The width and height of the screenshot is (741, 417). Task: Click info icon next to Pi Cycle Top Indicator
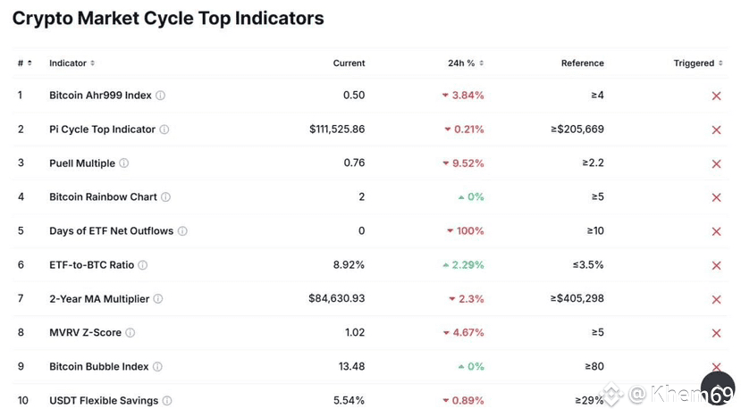point(164,129)
